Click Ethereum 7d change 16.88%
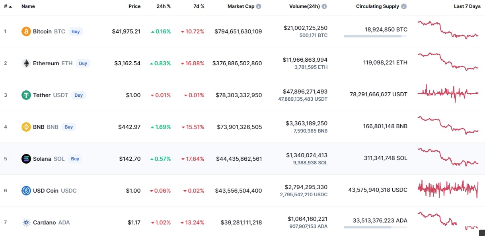This screenshot has height=236, width=485. pyautogui.click(x=193, y=63)
